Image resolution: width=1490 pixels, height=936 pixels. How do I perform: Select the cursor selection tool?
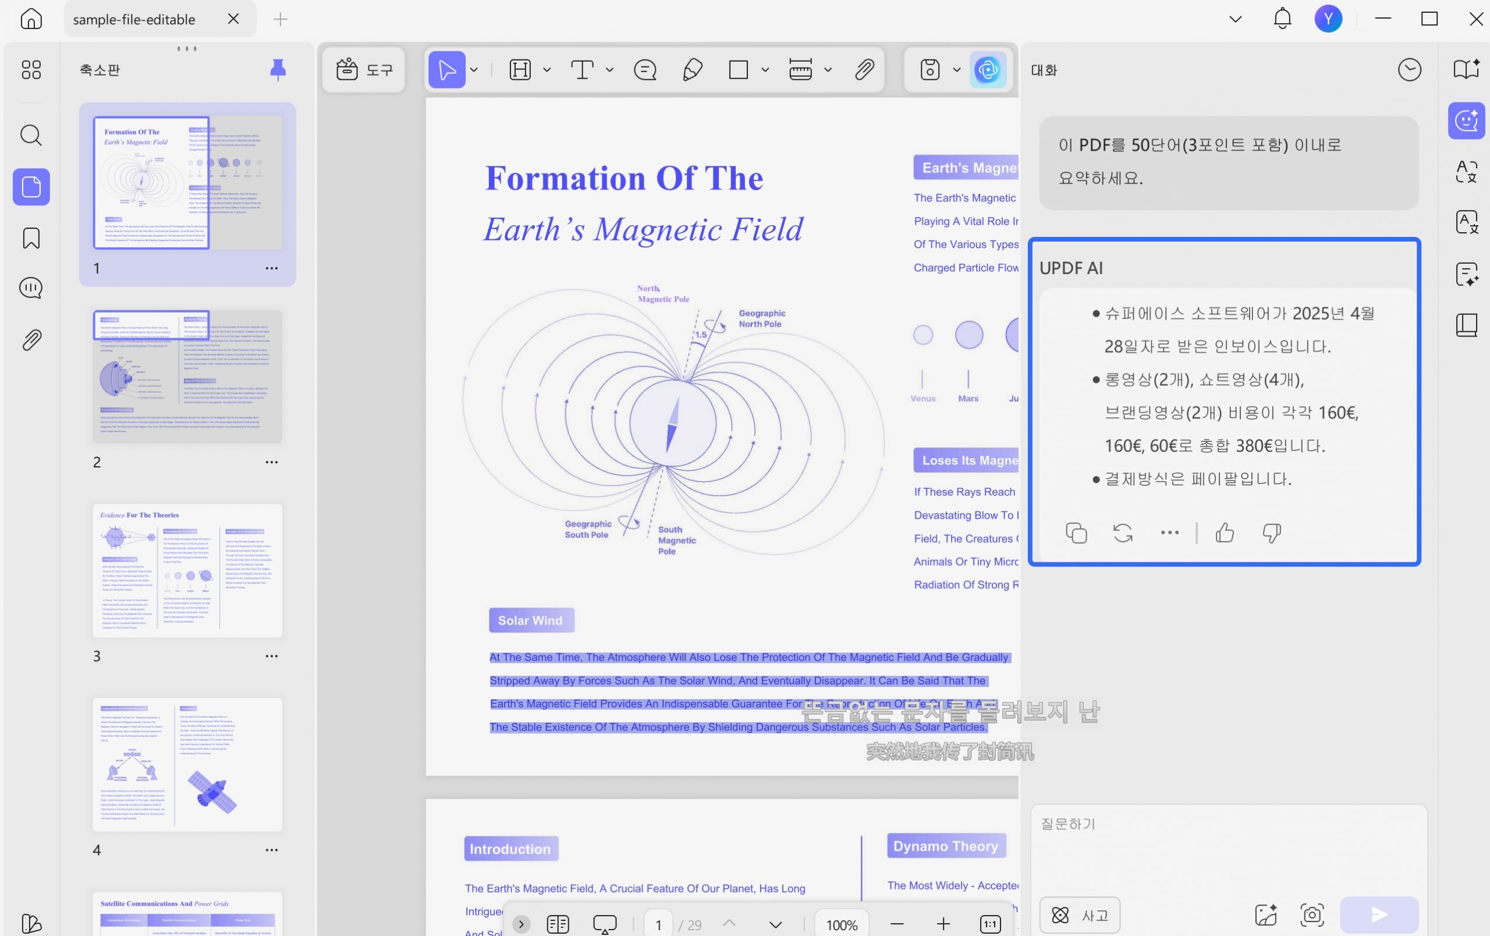[447, 70]
